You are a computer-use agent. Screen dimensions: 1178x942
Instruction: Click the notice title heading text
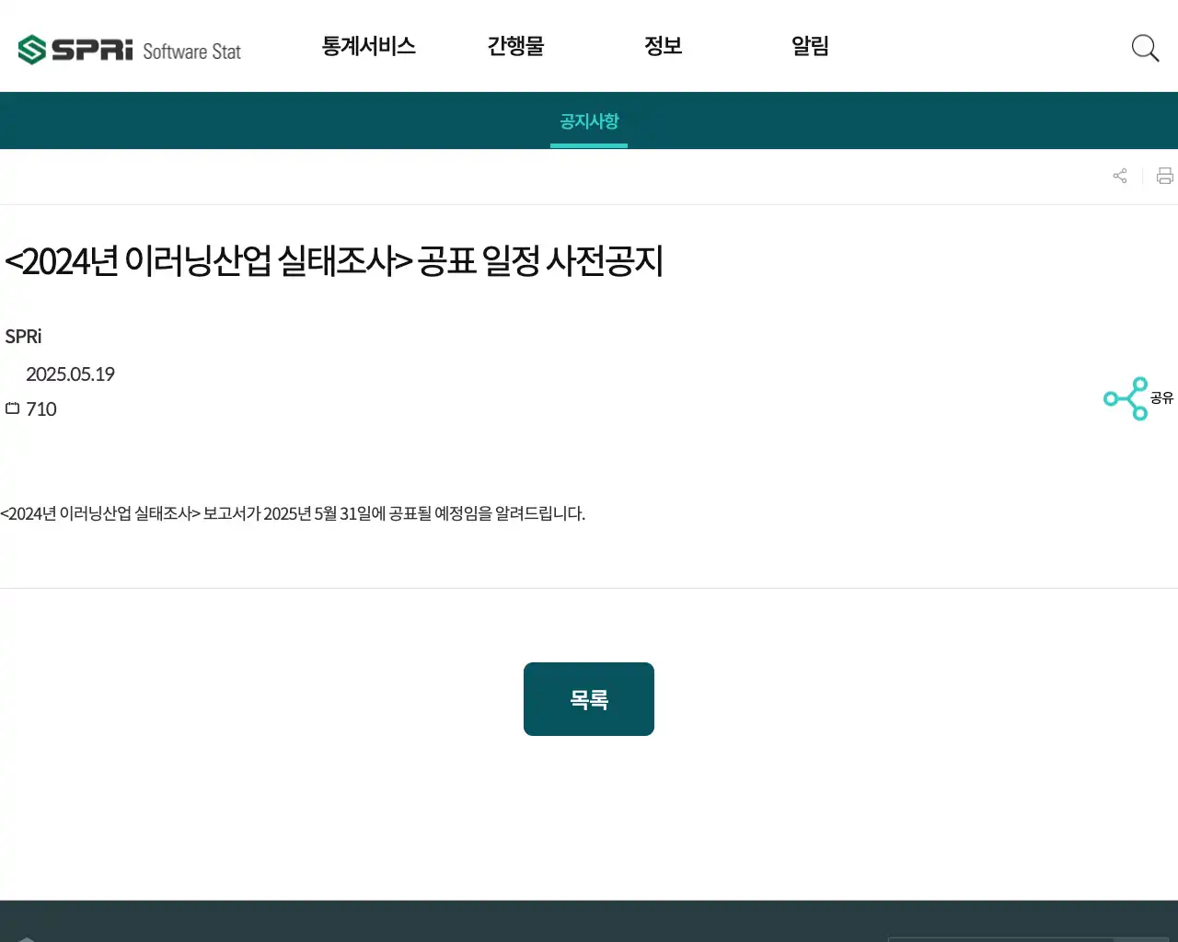pyautogui.click(x=334, y=261)
